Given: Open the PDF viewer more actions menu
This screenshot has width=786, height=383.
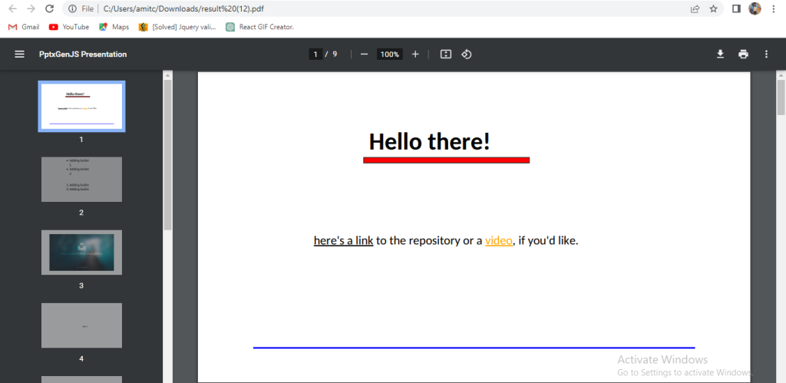Looking at the screenshot, I should point(766,54).
